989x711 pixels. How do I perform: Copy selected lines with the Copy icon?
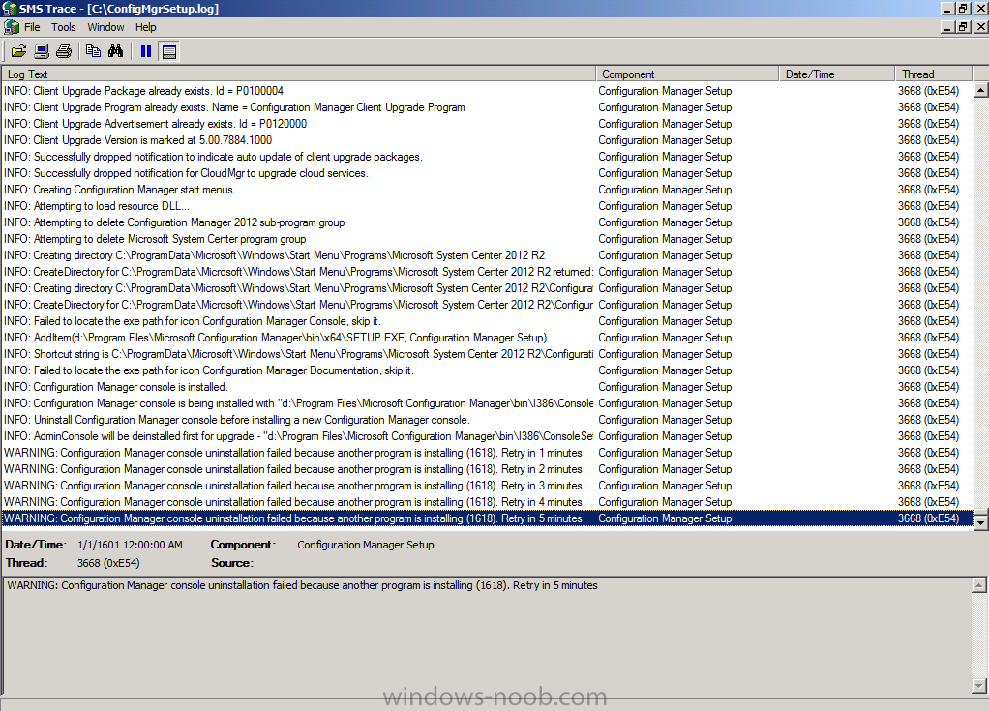pos(93,51)
